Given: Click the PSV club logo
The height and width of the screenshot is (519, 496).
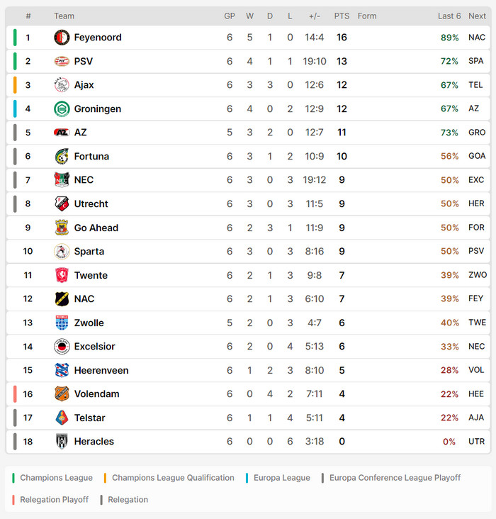Looking at the screenshot, I should 62,62.
